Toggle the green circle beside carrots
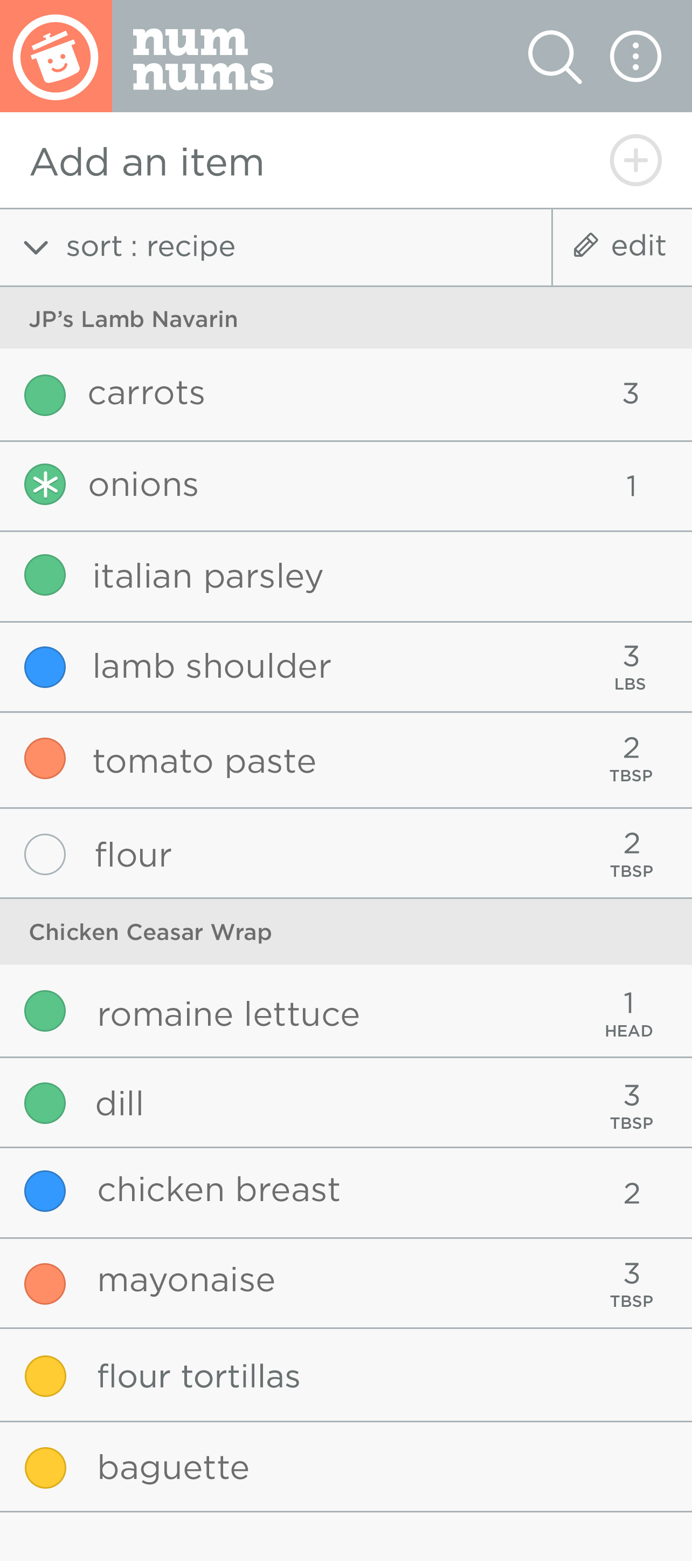This screenshot has height=1561, width=692. [x=45, y=394]
